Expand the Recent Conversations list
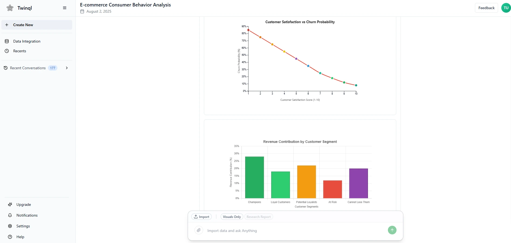The height and width of the screenshot is (243, 511). (x=67, y=68)
